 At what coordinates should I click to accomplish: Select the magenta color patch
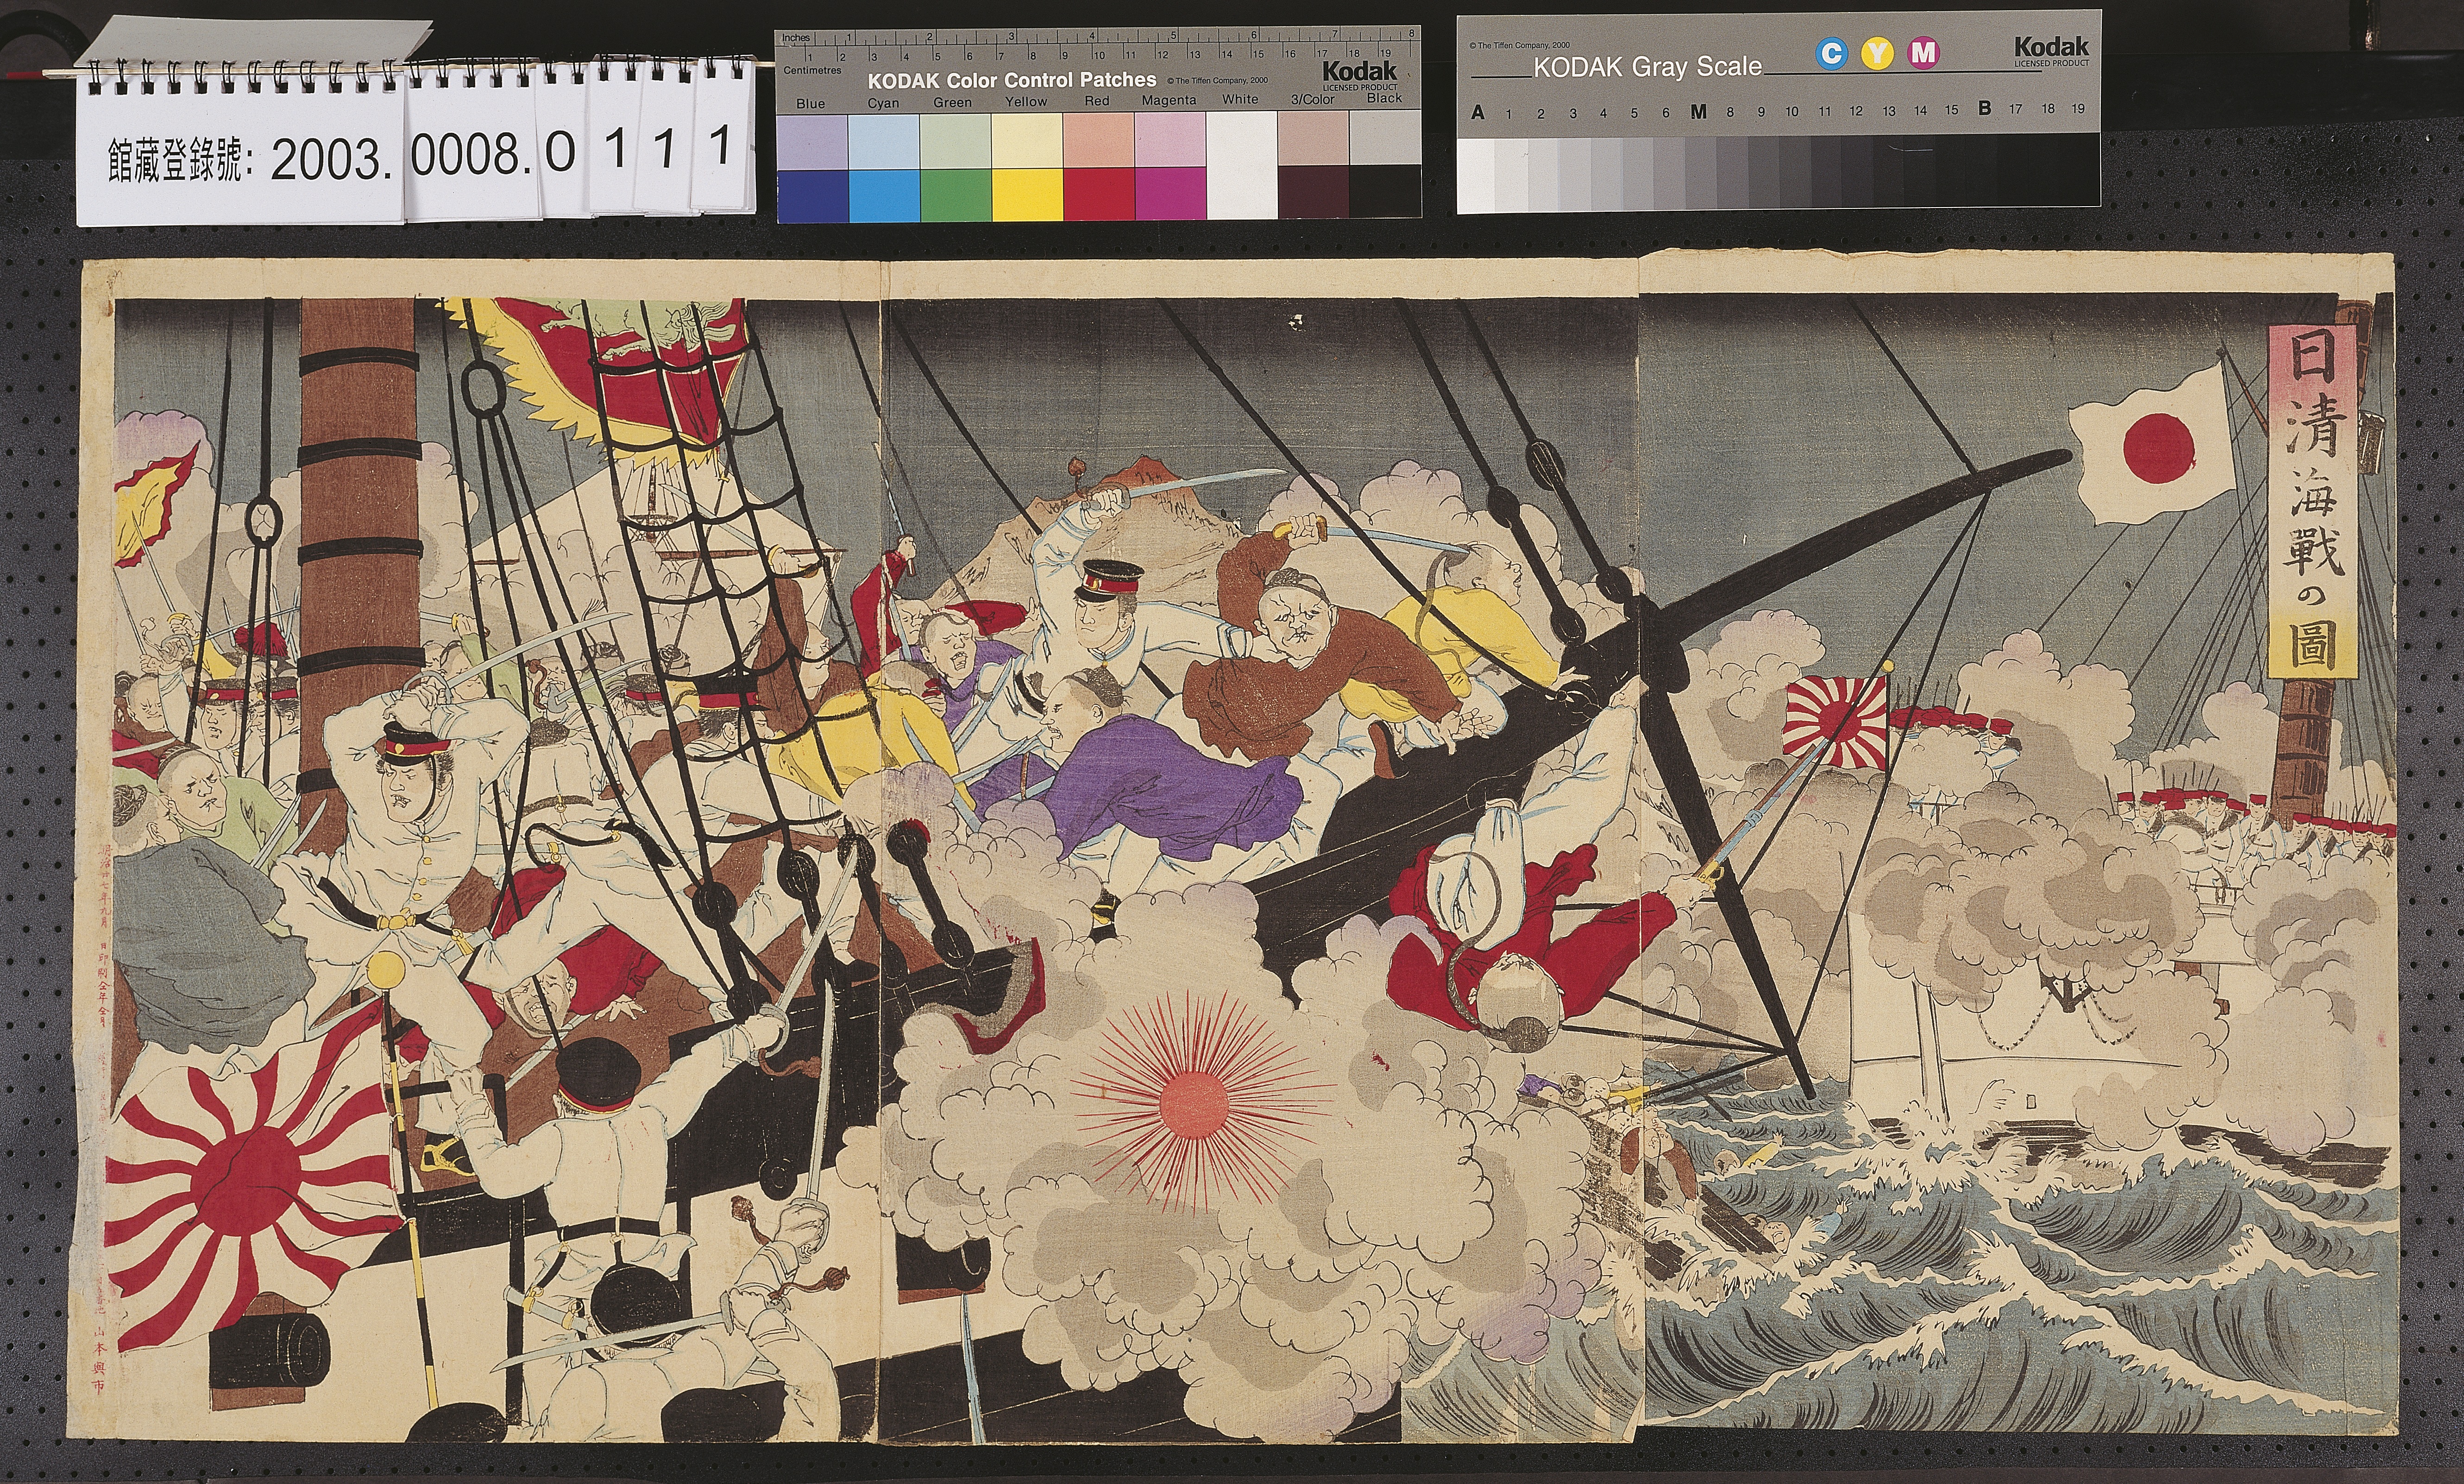pyautogui.click(x=1169, y=194)
